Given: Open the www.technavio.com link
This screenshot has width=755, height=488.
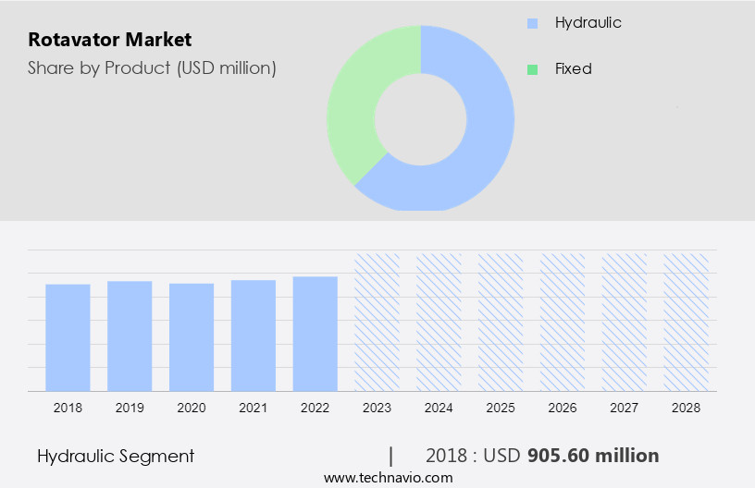Looking at the screenshot, I should pos(388,478).
